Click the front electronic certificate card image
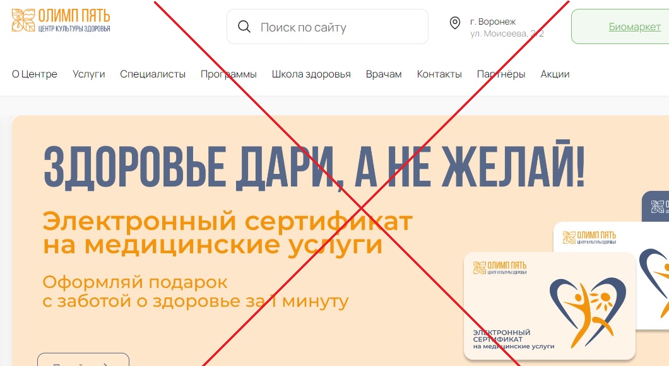 pos(550,306)
